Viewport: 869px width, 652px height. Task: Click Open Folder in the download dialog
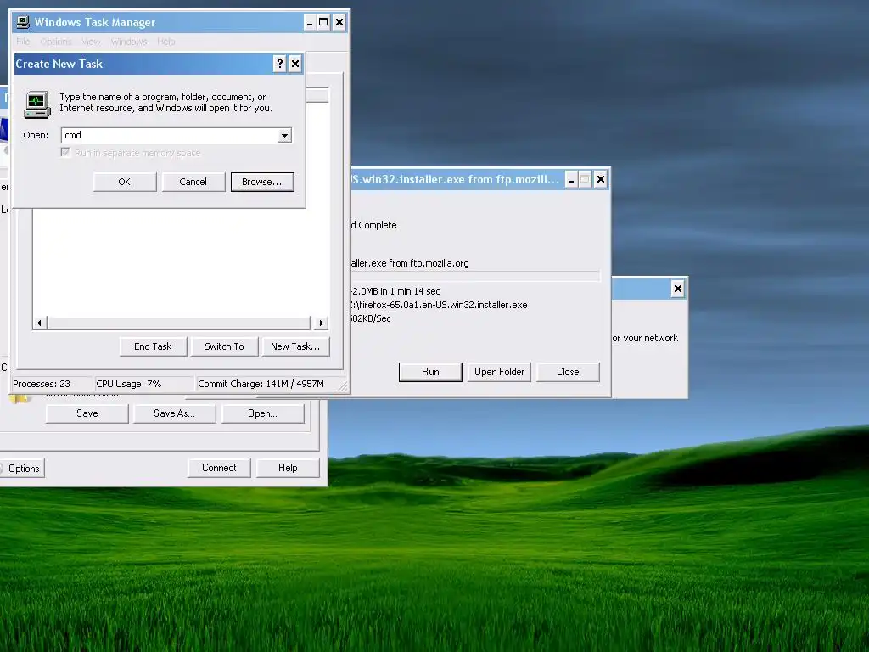(499, 372)
